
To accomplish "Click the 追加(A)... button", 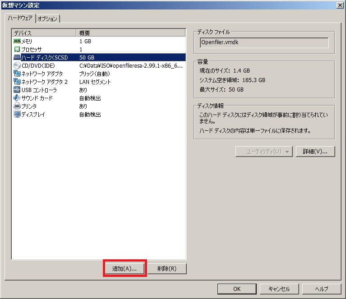I will [125, 268].
